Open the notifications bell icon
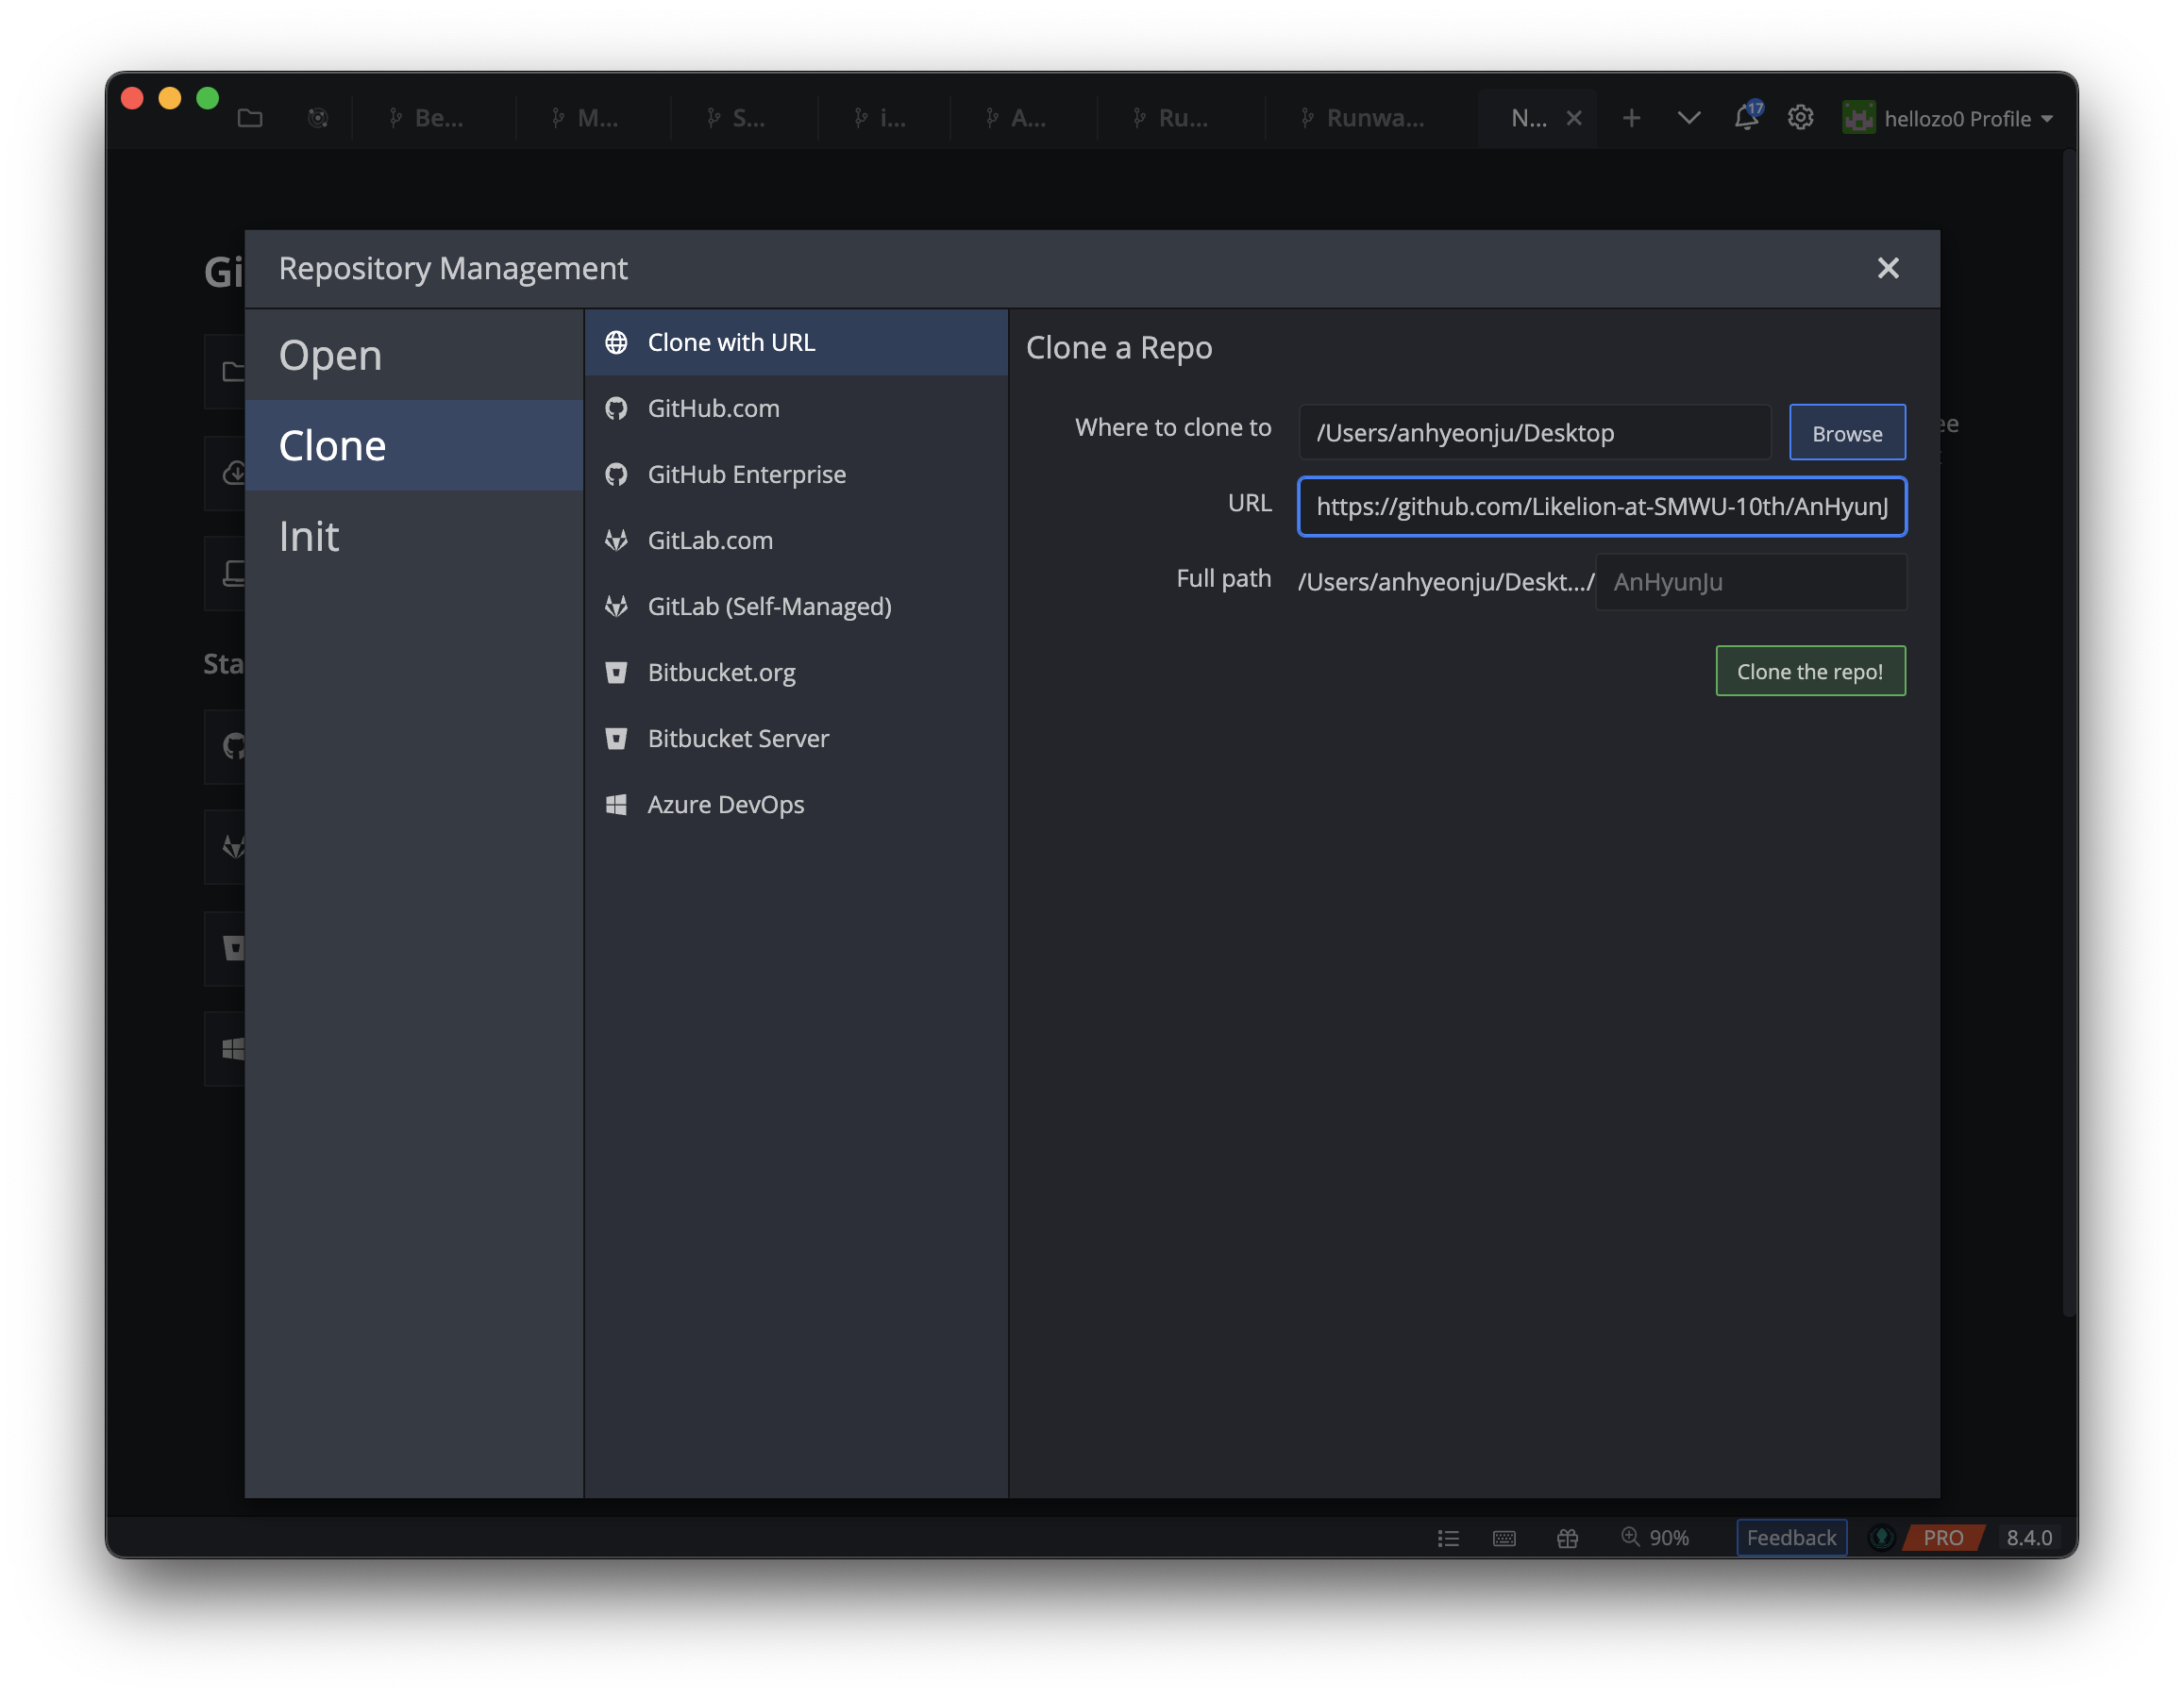This screenshot has width=2184, height=1698. pos(1746,118)
